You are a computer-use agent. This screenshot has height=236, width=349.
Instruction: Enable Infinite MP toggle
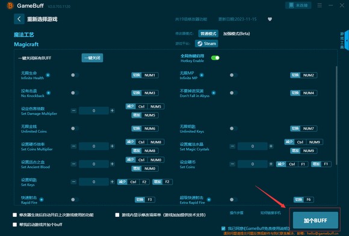pyautogui.click(x=233, y=75)
